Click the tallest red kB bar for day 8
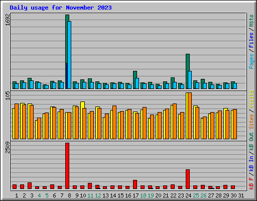 (x=67, y=166)
